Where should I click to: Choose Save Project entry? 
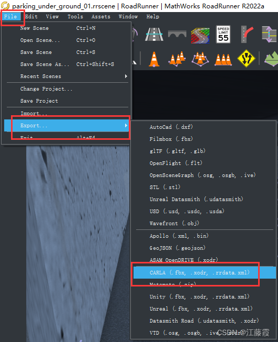[66, 101]
